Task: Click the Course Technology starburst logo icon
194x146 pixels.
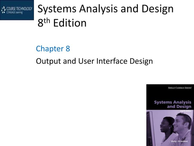Action: pyautogui.click(x=3, y=10)
